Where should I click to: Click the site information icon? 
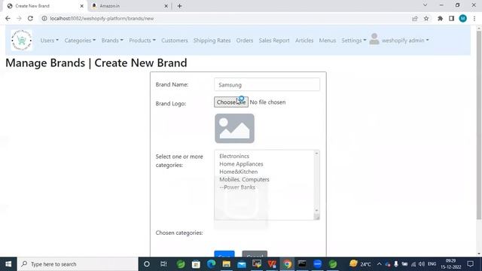[x=44, y=18]
